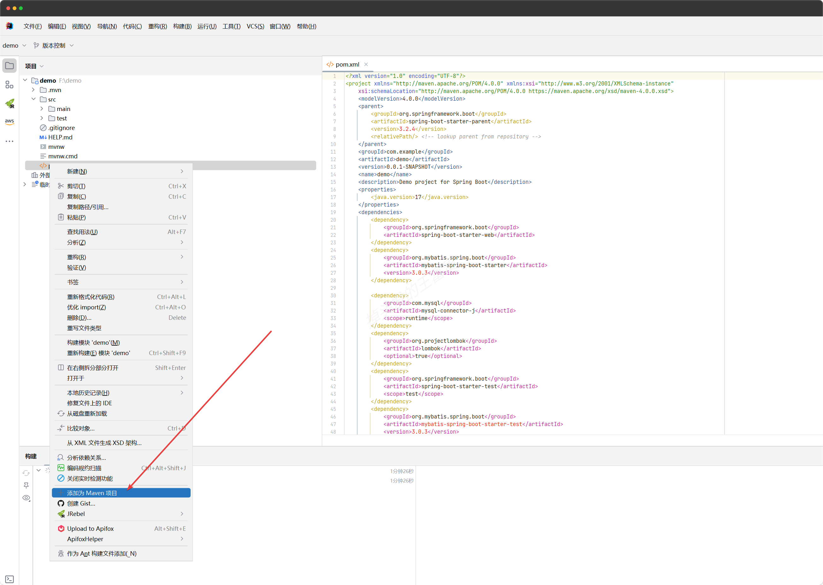Click the pin icon in build panel
Screen dimensions: 823x585
coord(26,486)
